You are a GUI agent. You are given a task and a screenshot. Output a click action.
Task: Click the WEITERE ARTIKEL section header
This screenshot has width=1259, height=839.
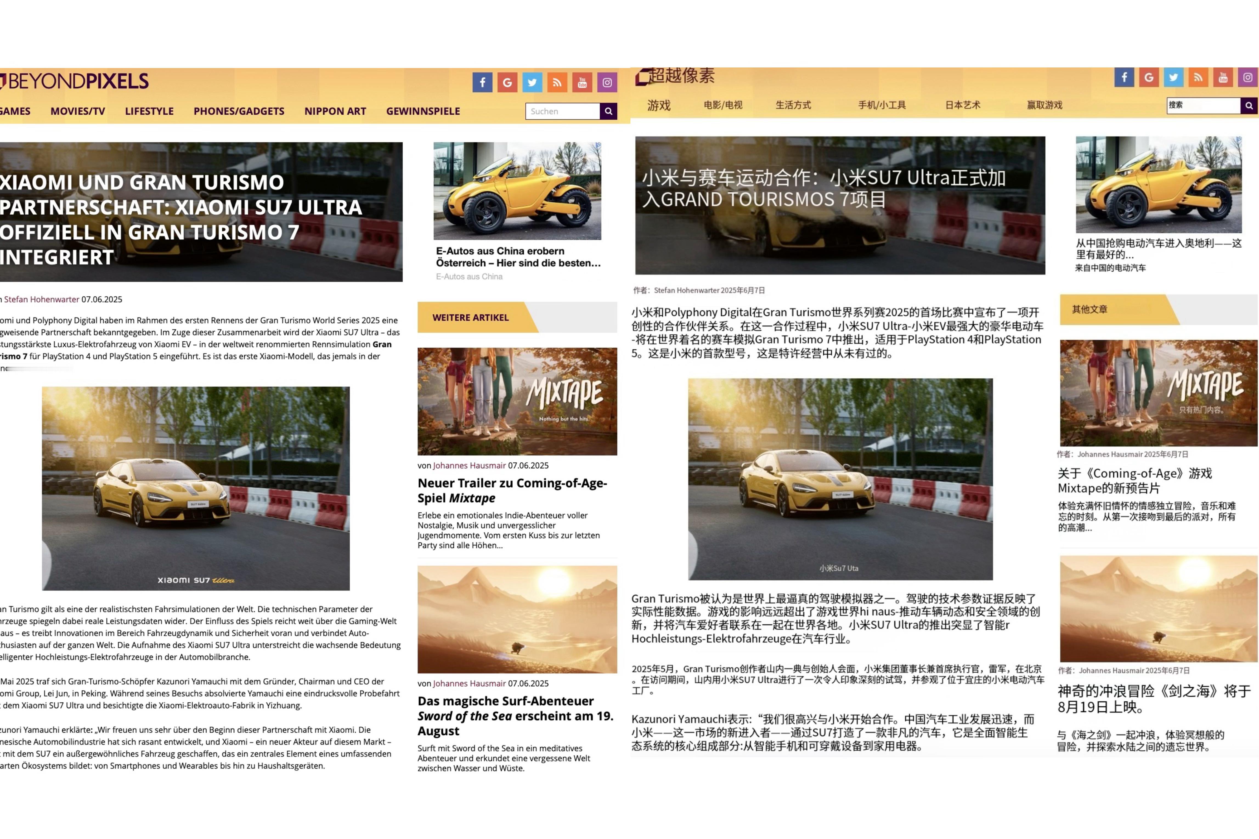(x=517, y=317)
